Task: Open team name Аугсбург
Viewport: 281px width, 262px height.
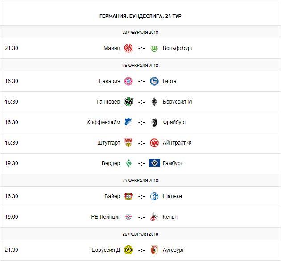Action: (174, 250)
